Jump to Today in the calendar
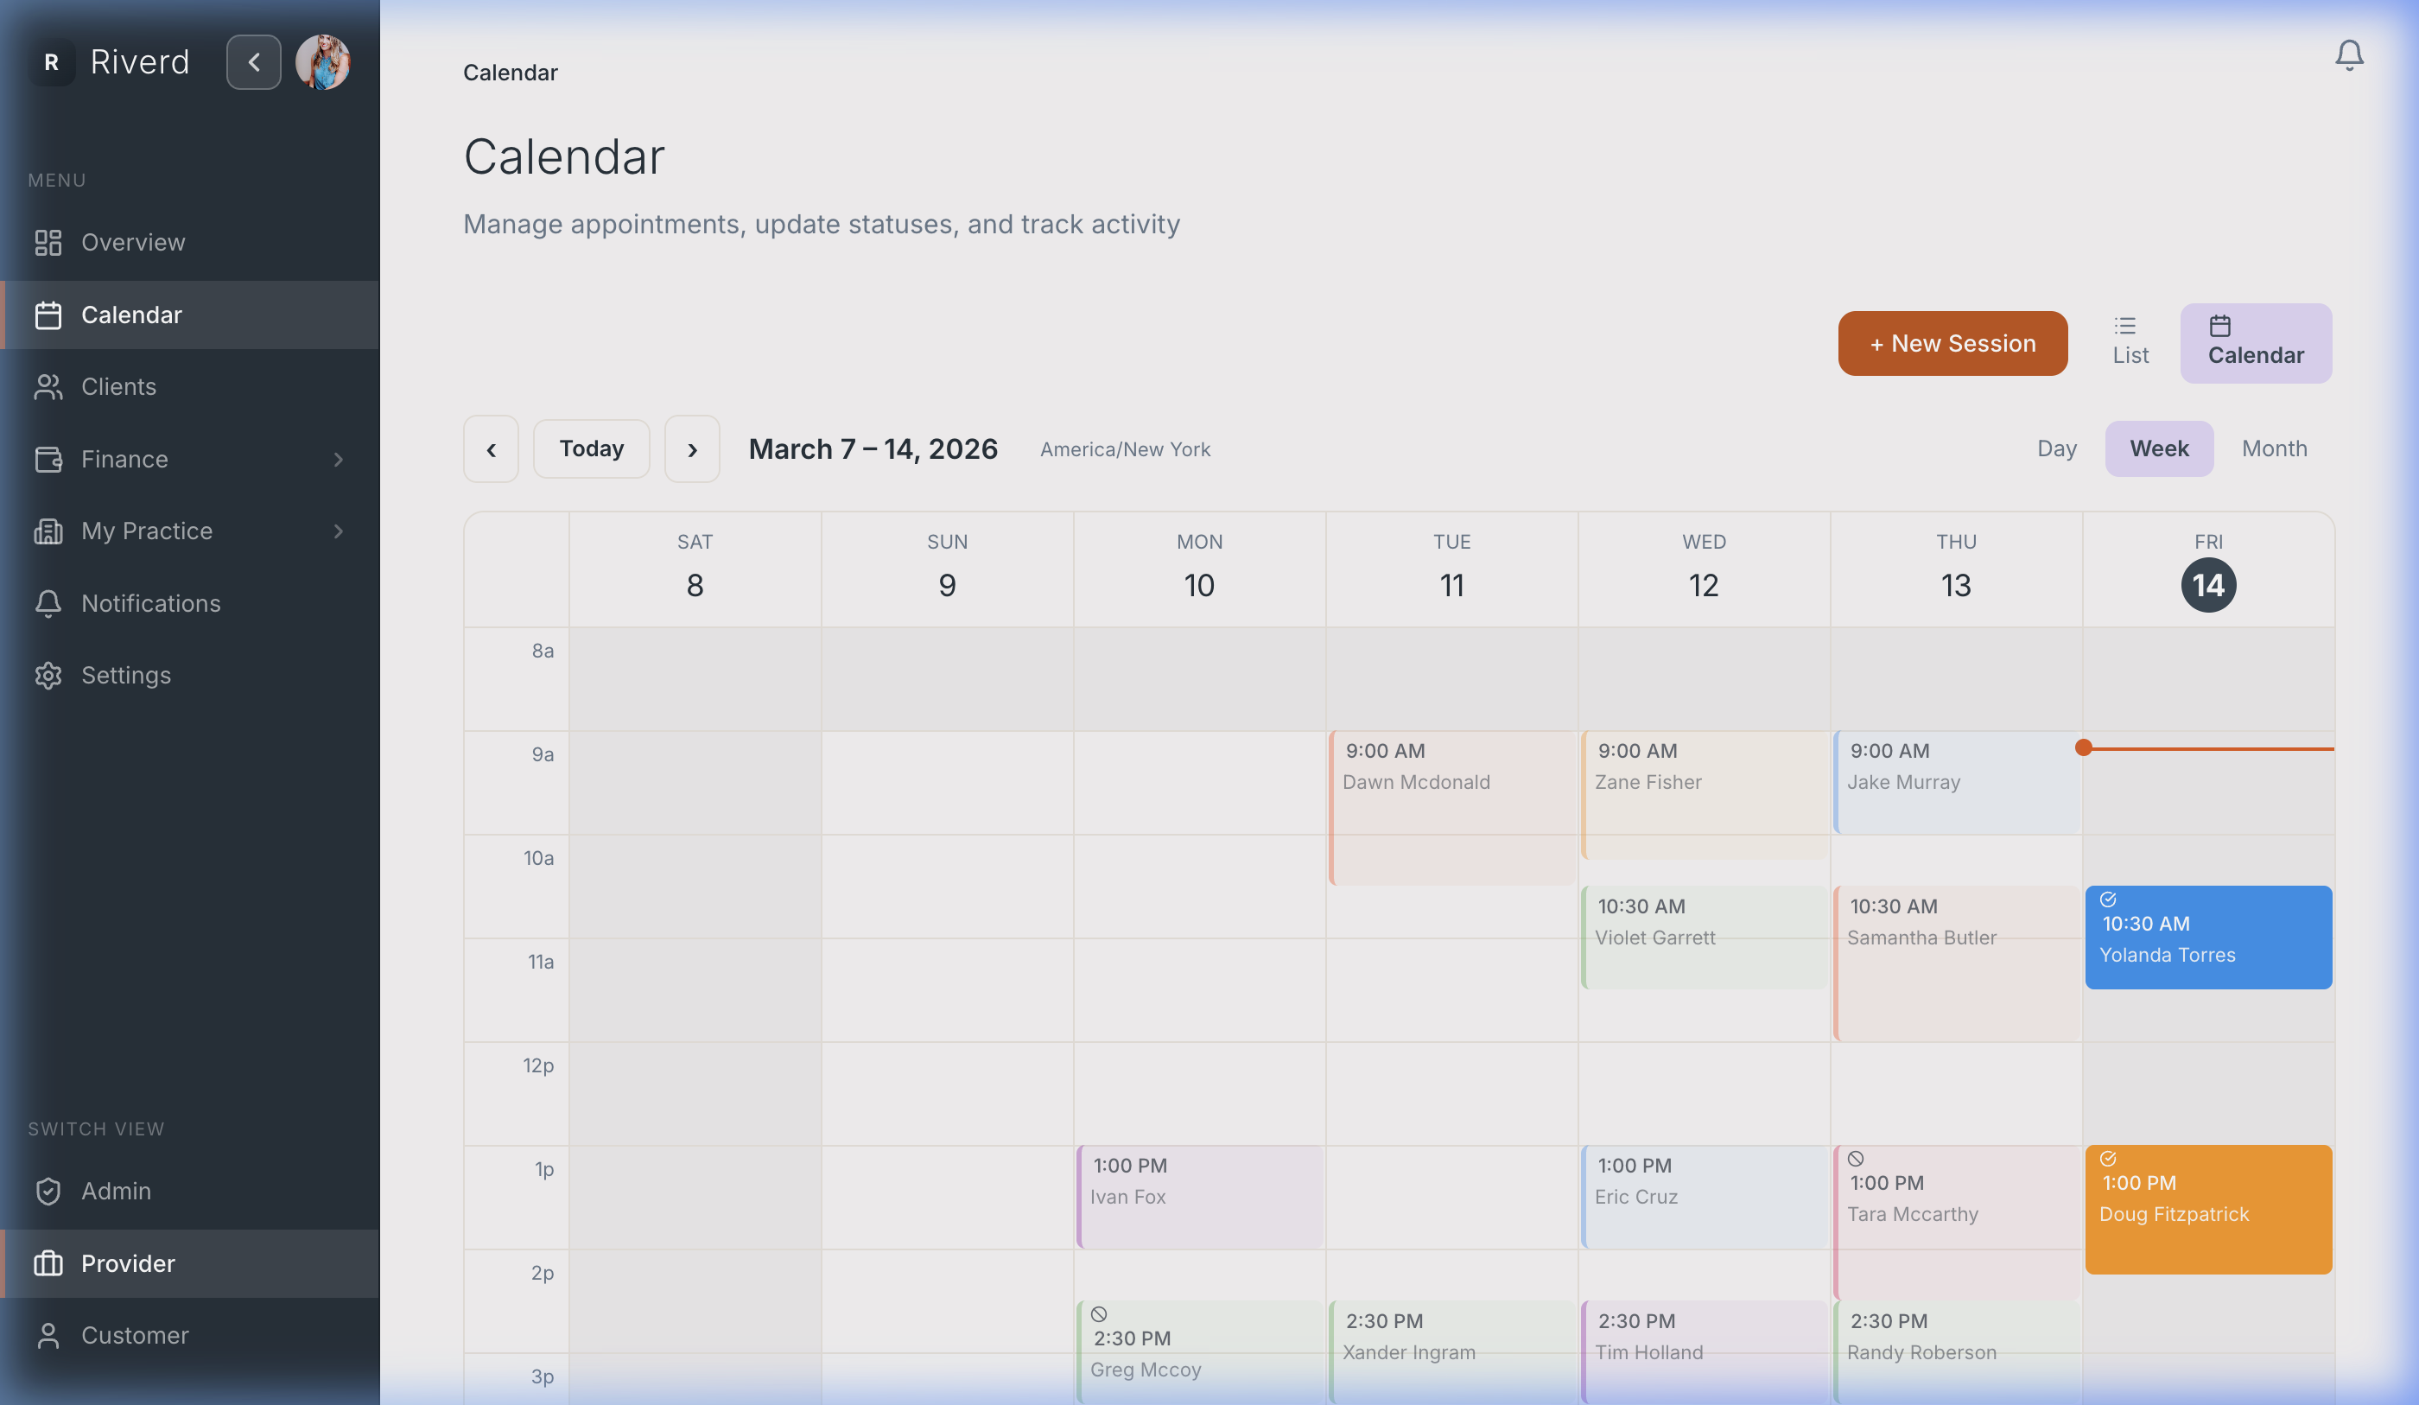This screenshot has width=2419, height=1405. [x=591, y=448]
